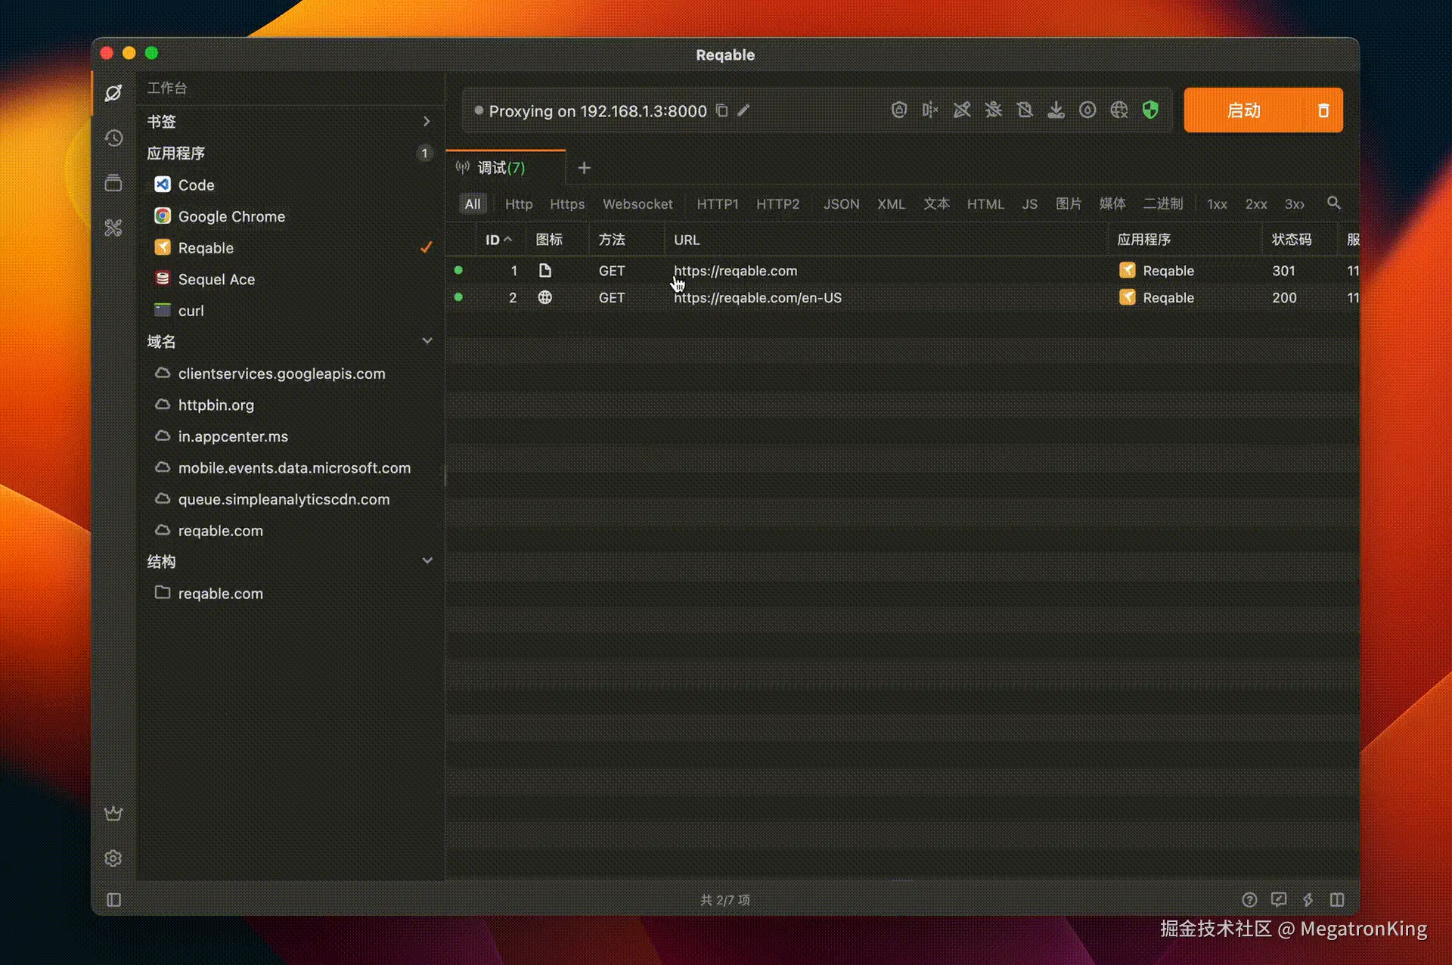
Task: Click the download icon in proxy toolbar
Action: coord(1056,110)
